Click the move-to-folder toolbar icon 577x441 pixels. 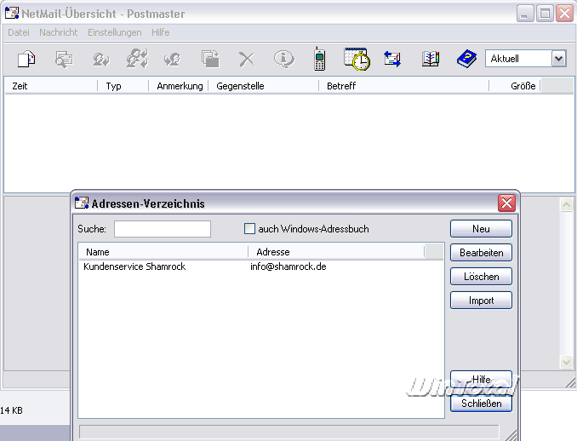pos(210,59)
